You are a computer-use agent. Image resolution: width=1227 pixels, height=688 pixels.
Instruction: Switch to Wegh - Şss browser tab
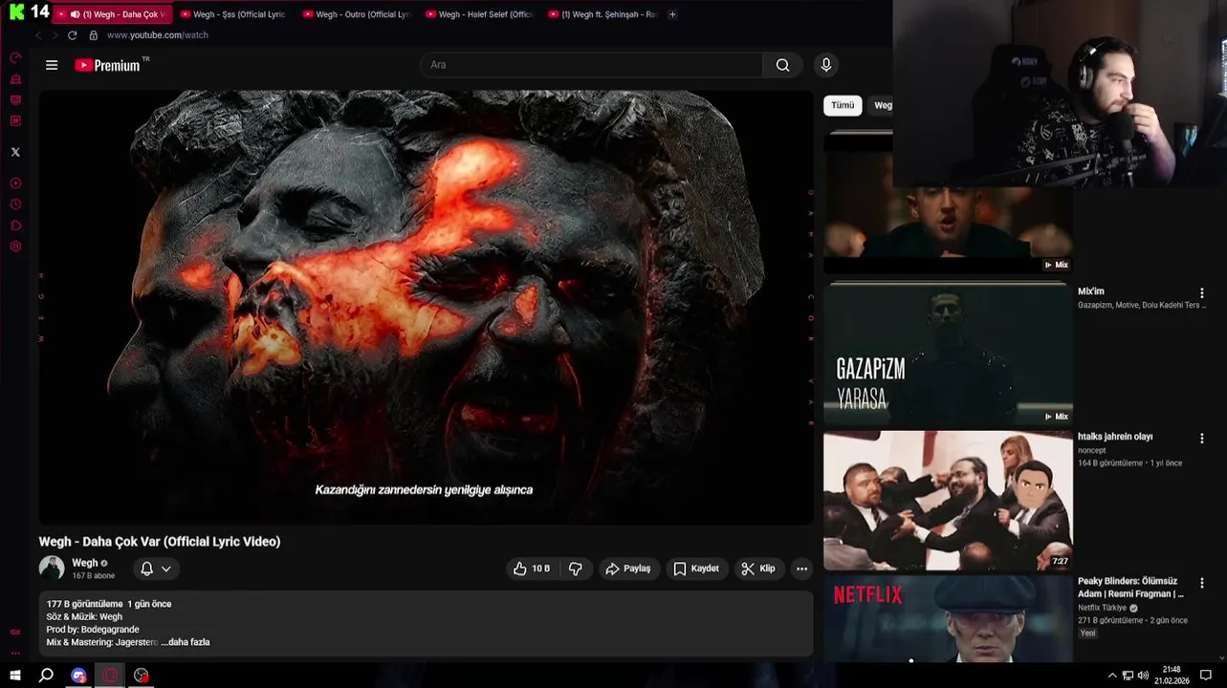pyautogui.click(x=232, y=14)
